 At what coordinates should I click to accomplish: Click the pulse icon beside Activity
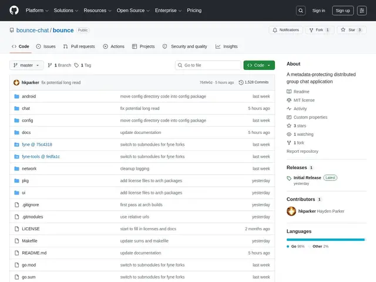pos(289,109)
